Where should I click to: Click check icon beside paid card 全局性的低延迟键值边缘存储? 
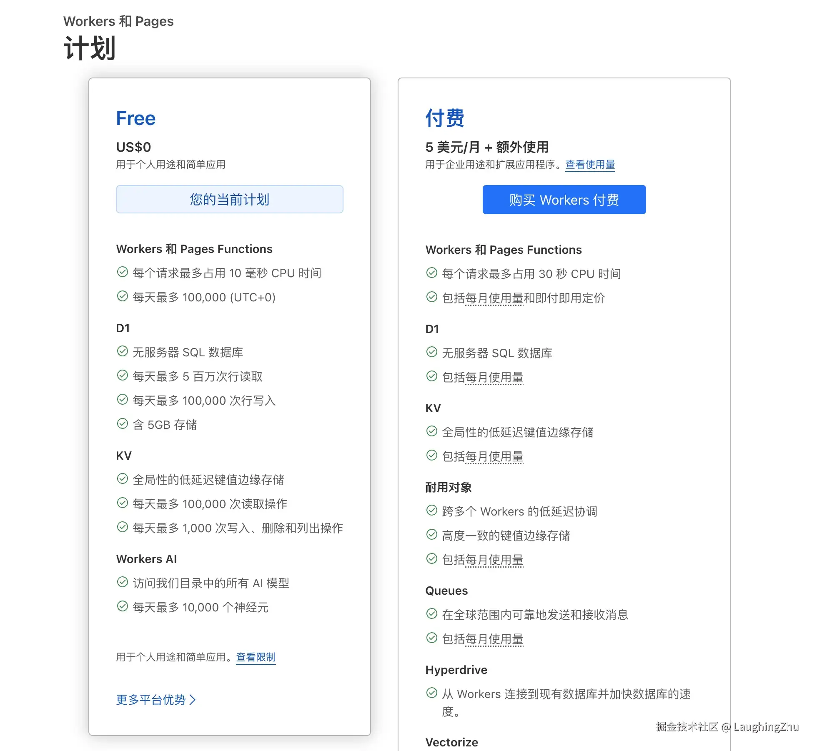[x=432, y=431]
